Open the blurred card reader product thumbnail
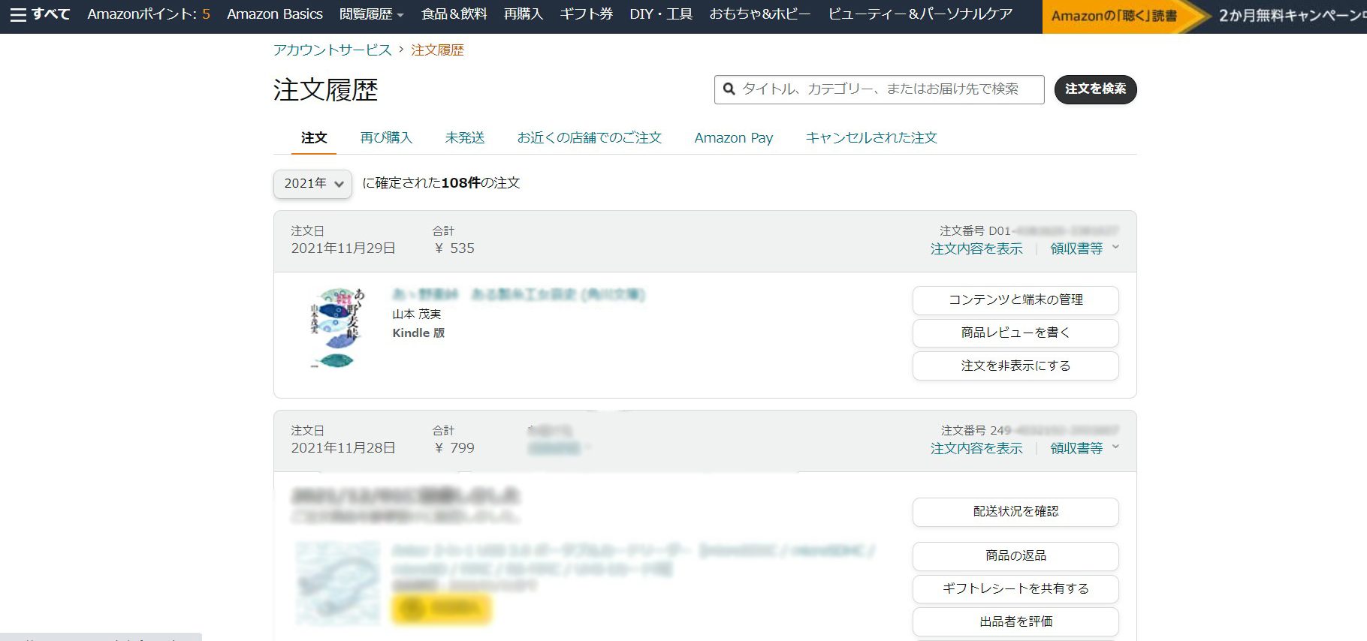Image resolution: width=1367 pixels, height=641 pixels. (x=336, y=583)
